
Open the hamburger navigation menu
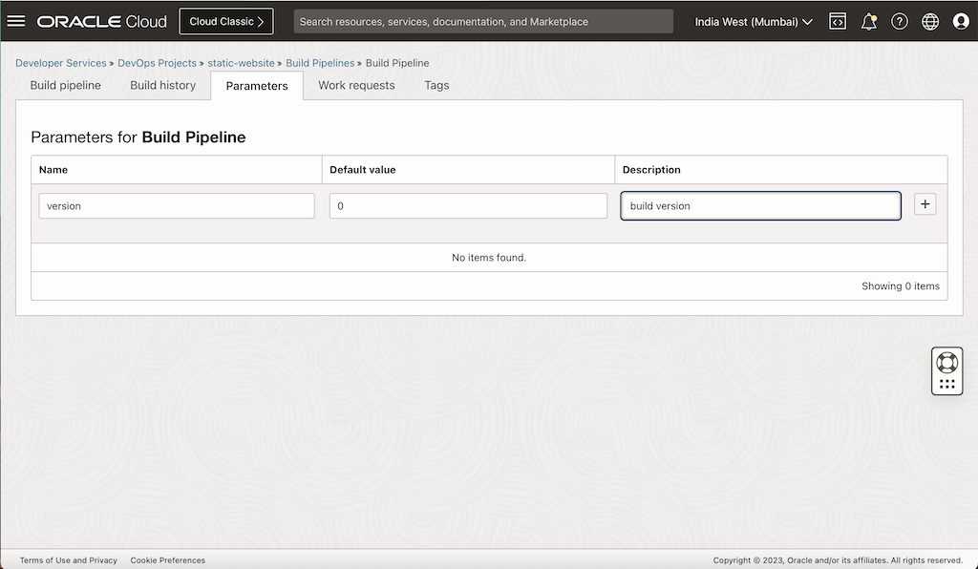pos(16,21)
